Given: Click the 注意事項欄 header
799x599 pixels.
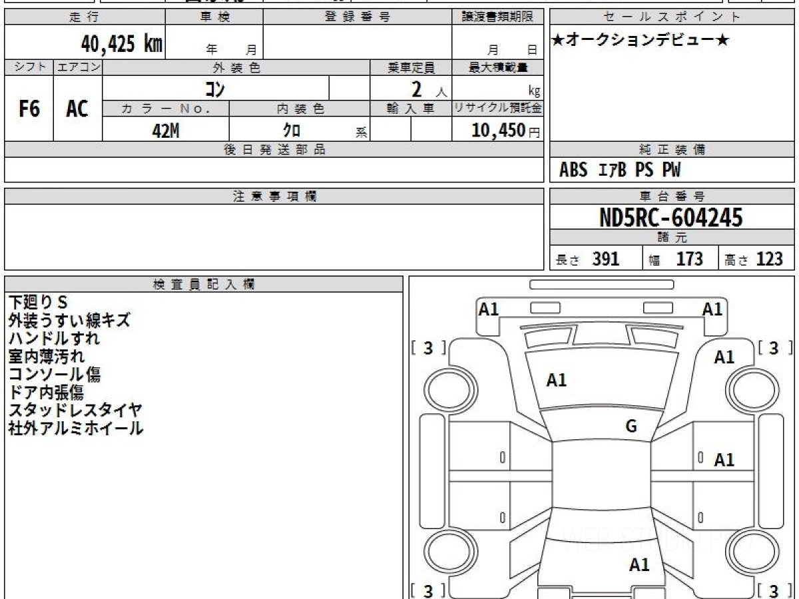Looking at the screenshot, I should [x=274, y=196].
